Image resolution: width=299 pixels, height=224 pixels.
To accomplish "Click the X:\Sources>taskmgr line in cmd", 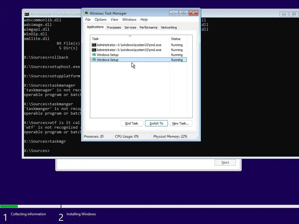I will 45,141.
